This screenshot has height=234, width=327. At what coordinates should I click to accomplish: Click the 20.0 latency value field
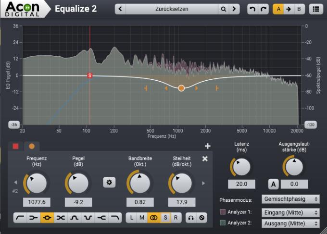241,184
